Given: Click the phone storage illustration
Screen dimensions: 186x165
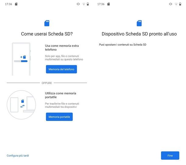Looking at the screenshot, I should click(x=21, y=59).
